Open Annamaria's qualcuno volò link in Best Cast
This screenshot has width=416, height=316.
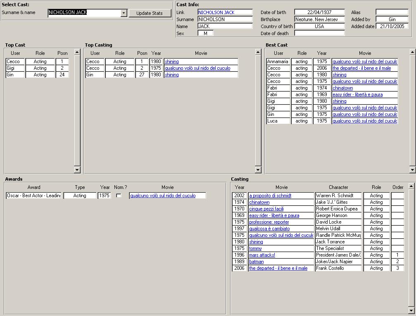pyautogui.click(x=365, y=61)
